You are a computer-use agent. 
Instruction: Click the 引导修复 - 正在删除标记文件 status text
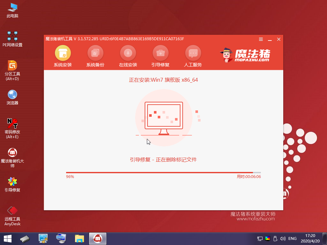[163, 160]
